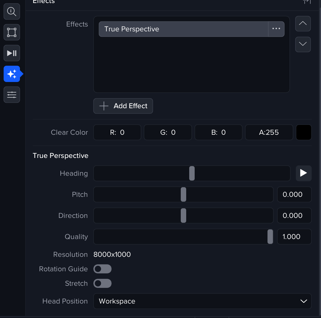This screenshot has width=321, height=318.
Task: Click the Add Effect button
Action: tap(123, 106)
